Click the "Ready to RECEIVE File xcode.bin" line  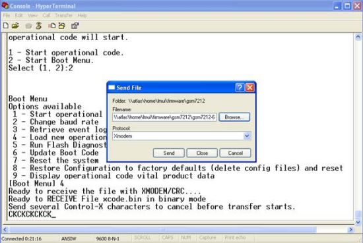(x=107, y=199)
